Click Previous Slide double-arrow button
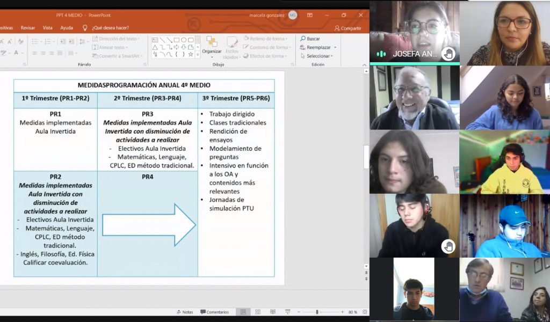Screen dimensions: 550x322 (366, 273)
